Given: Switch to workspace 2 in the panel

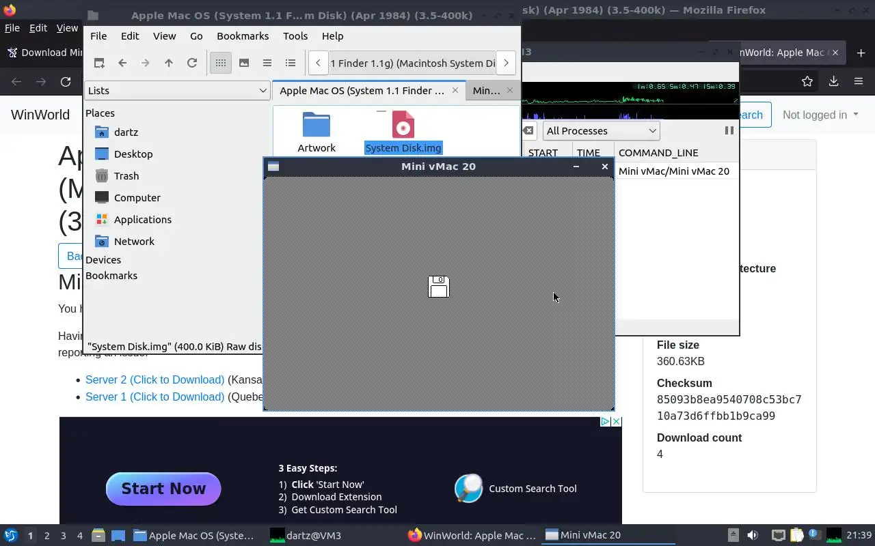Looking at the screenshot, I should (x=47, y=536).
